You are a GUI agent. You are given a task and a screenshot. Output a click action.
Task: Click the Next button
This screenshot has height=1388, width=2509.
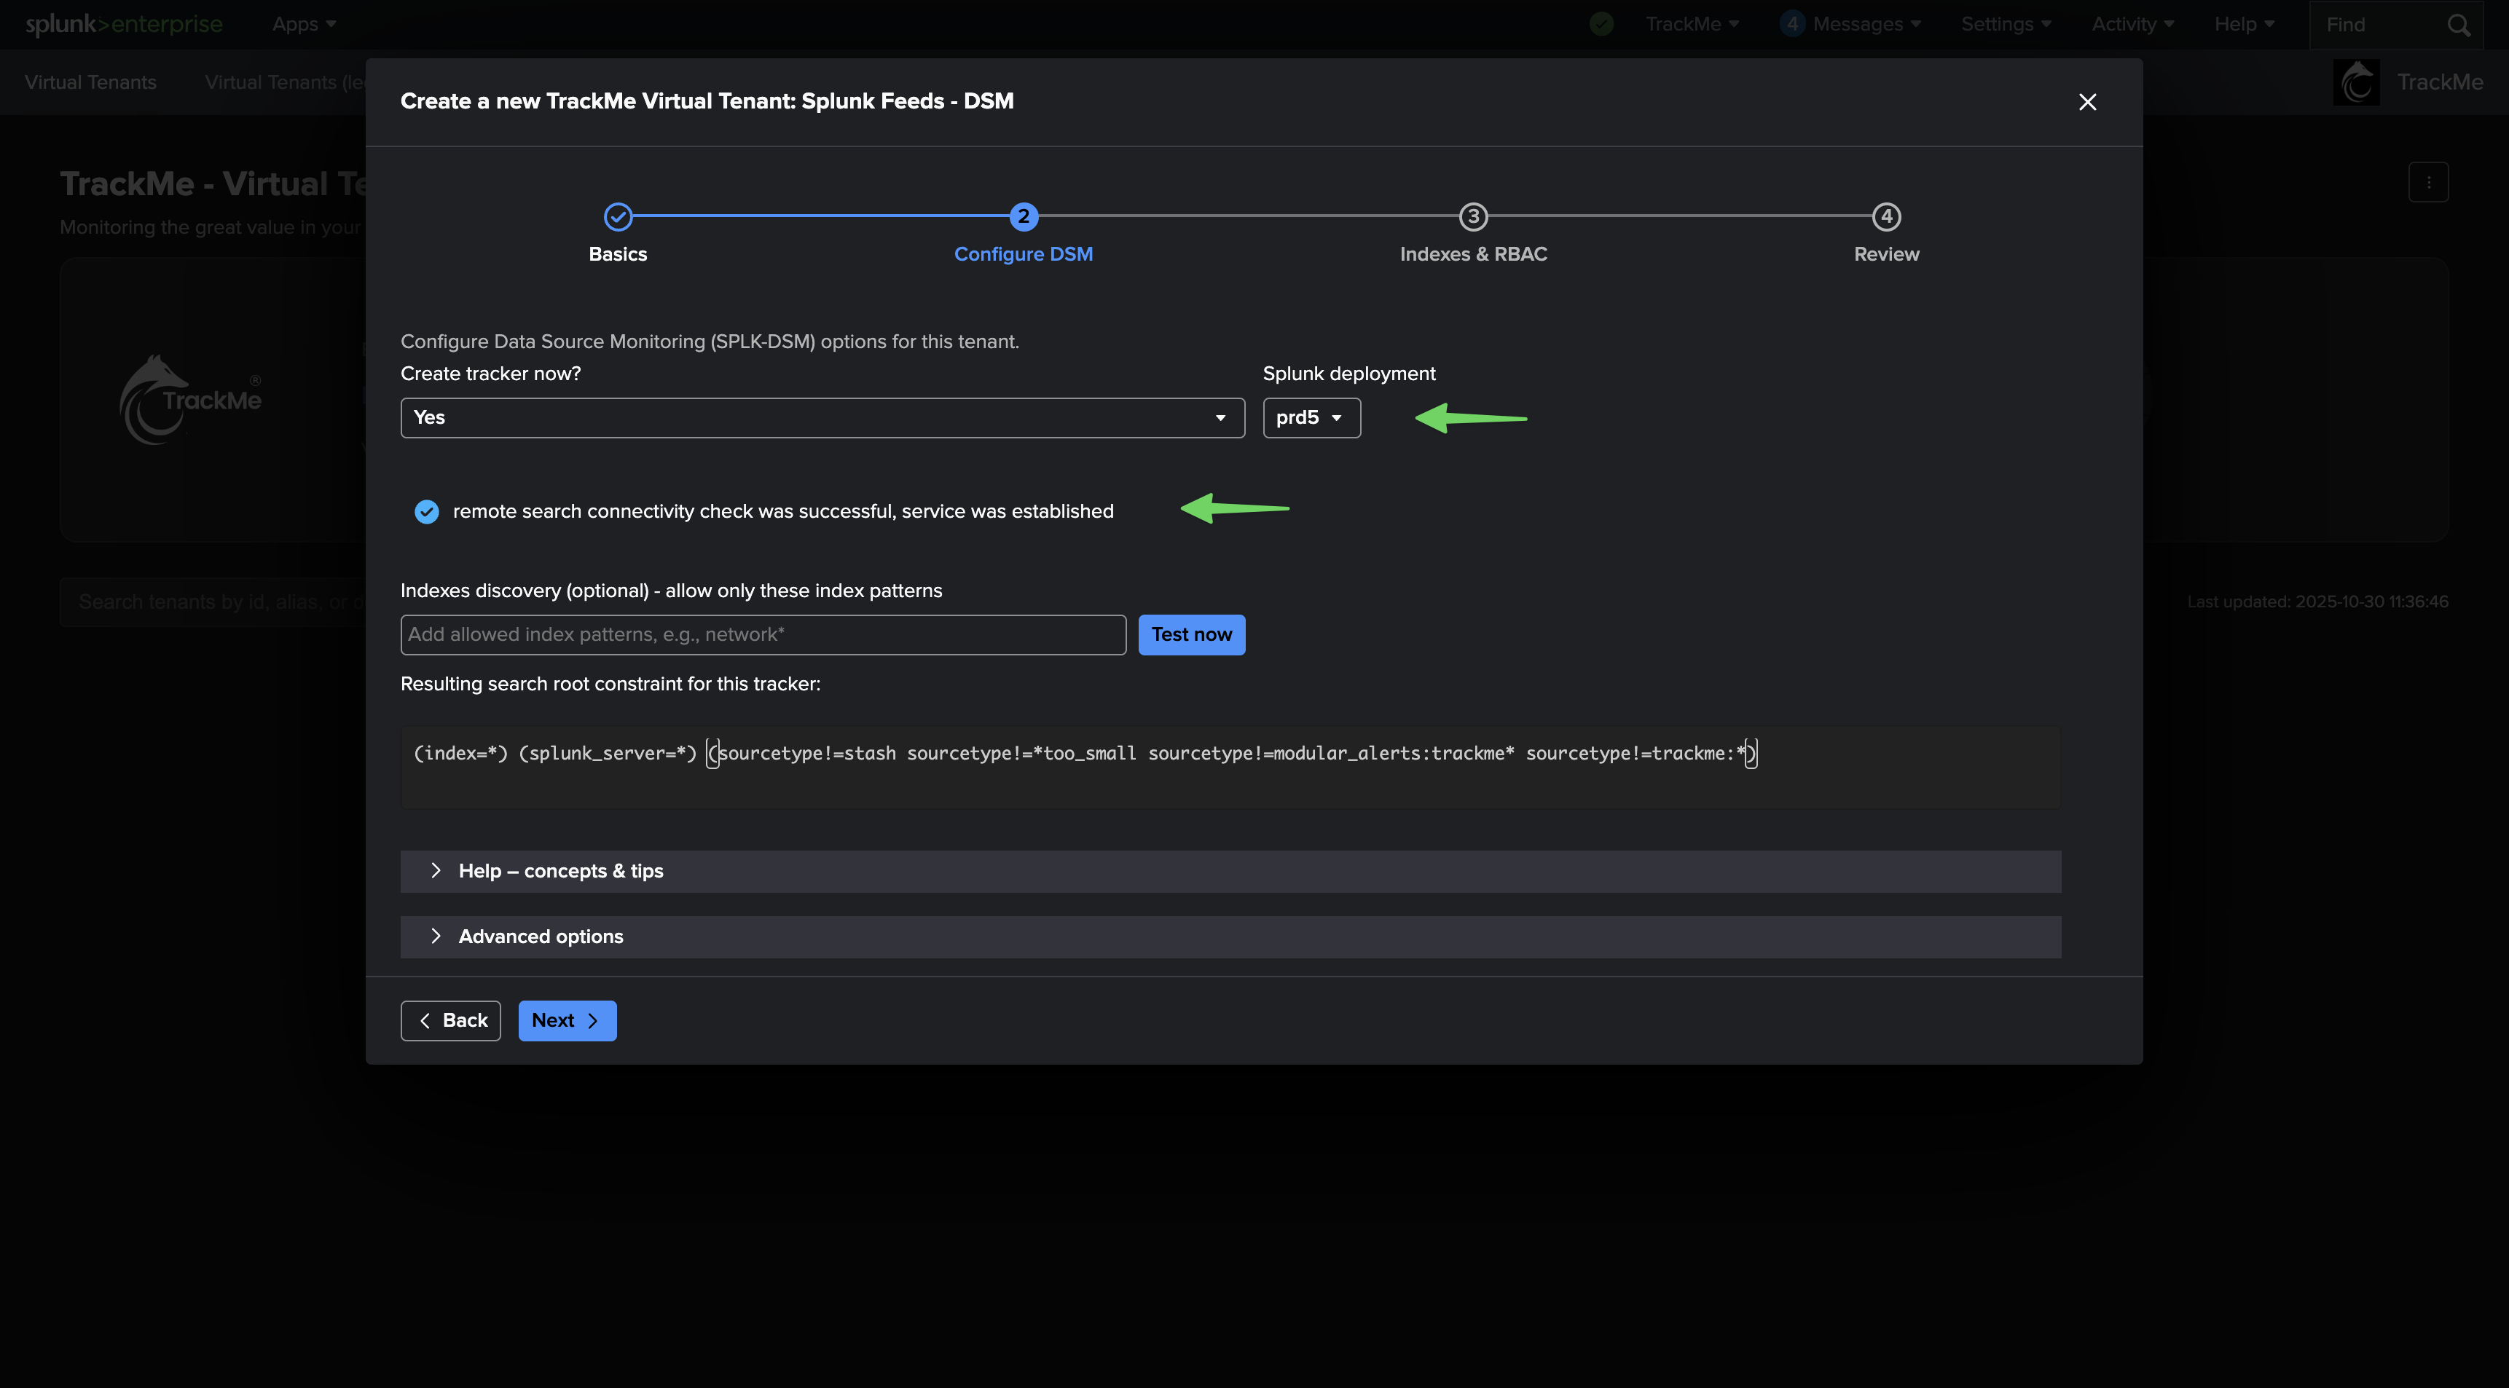pyautogui.click(x=567, y=1020)
